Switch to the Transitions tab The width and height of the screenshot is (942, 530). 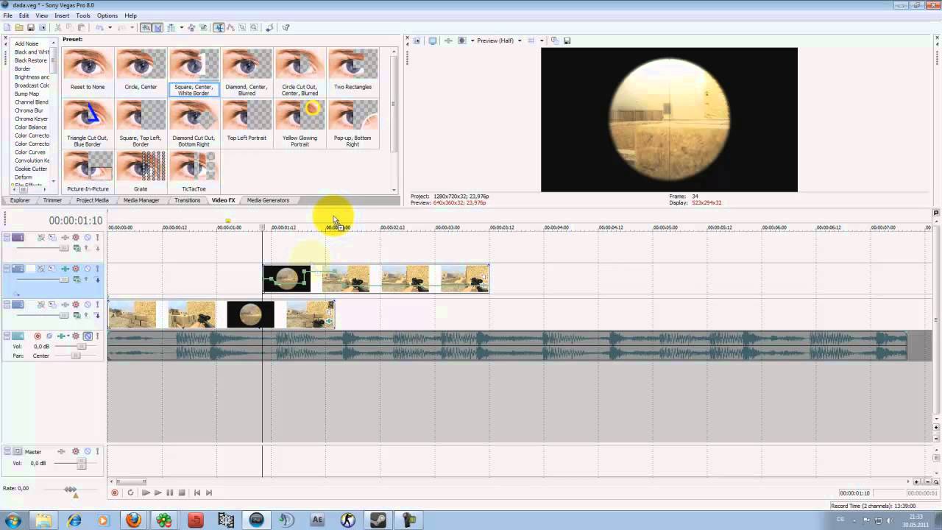click(x=188, y=200)
